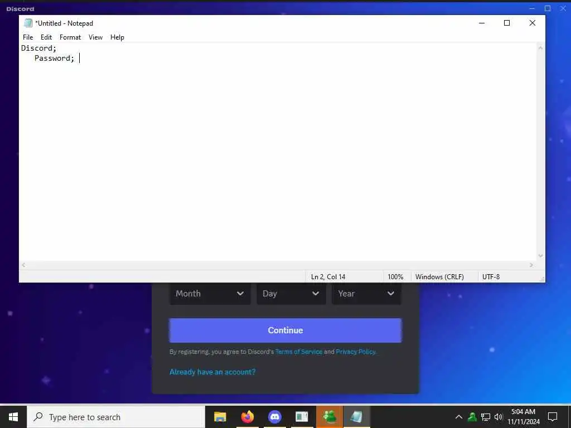Open the Action Center notifications icon
This screenshot has width=571, height=428.
click(553, 417)
